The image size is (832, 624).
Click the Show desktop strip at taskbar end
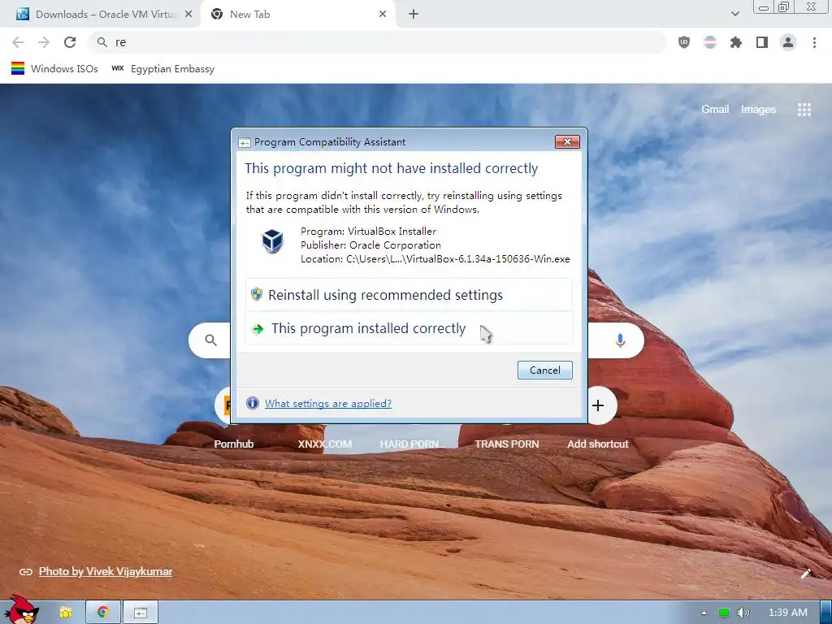click(825, 613)
